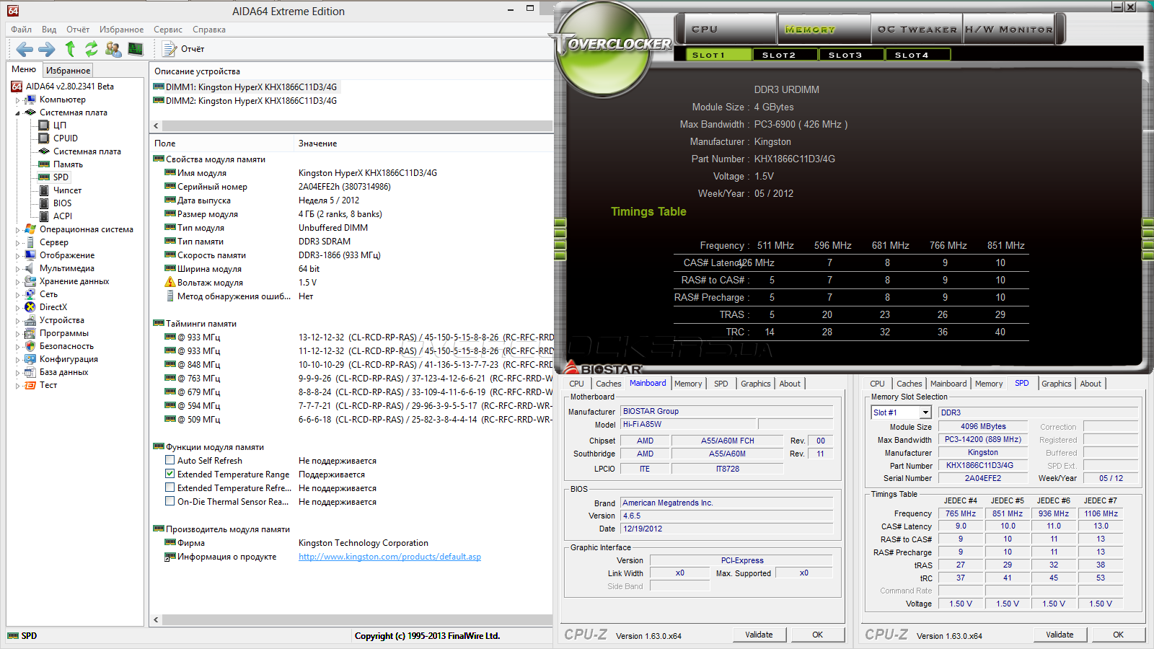Select Системная плата child item under motherboard
The image size is (1154, 649).
87,151
